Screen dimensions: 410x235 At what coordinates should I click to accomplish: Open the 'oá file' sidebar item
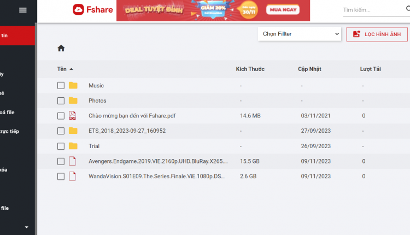coord(7,113)
